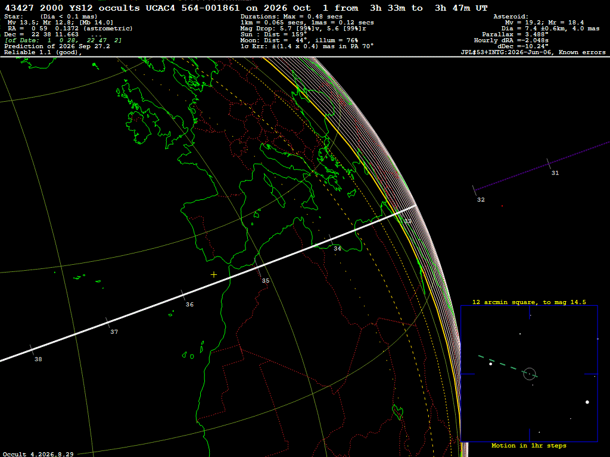610x457 pixels.
Task: Click the yellow crosshair marker near Portugal
Action: [x=214, y=275]
